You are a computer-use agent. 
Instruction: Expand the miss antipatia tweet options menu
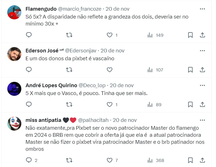click(202, 120)
